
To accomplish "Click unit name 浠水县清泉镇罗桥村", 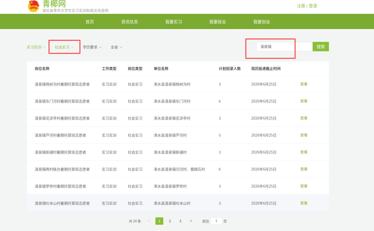I will click(170, 186).
